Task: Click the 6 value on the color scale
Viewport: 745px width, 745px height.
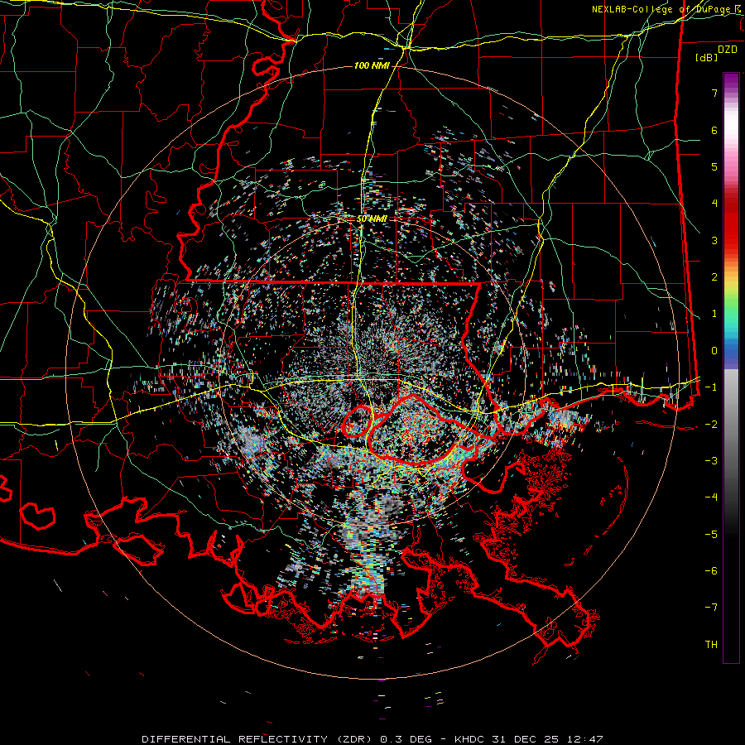Action: (714, 130)
